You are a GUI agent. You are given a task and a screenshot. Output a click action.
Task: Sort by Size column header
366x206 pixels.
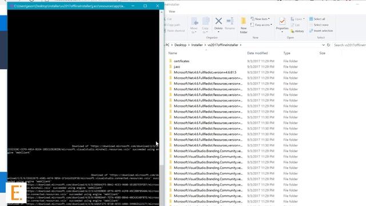click(322, 53)
